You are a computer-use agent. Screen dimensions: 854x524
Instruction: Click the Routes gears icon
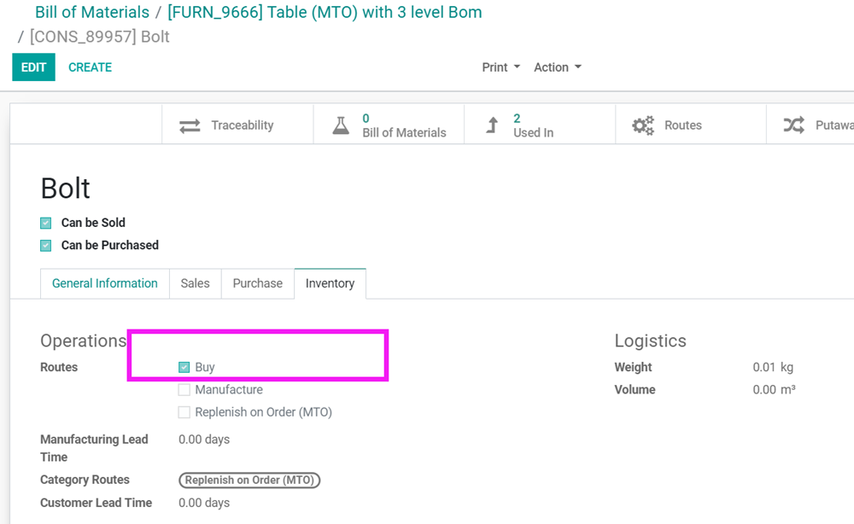point(643,125)
